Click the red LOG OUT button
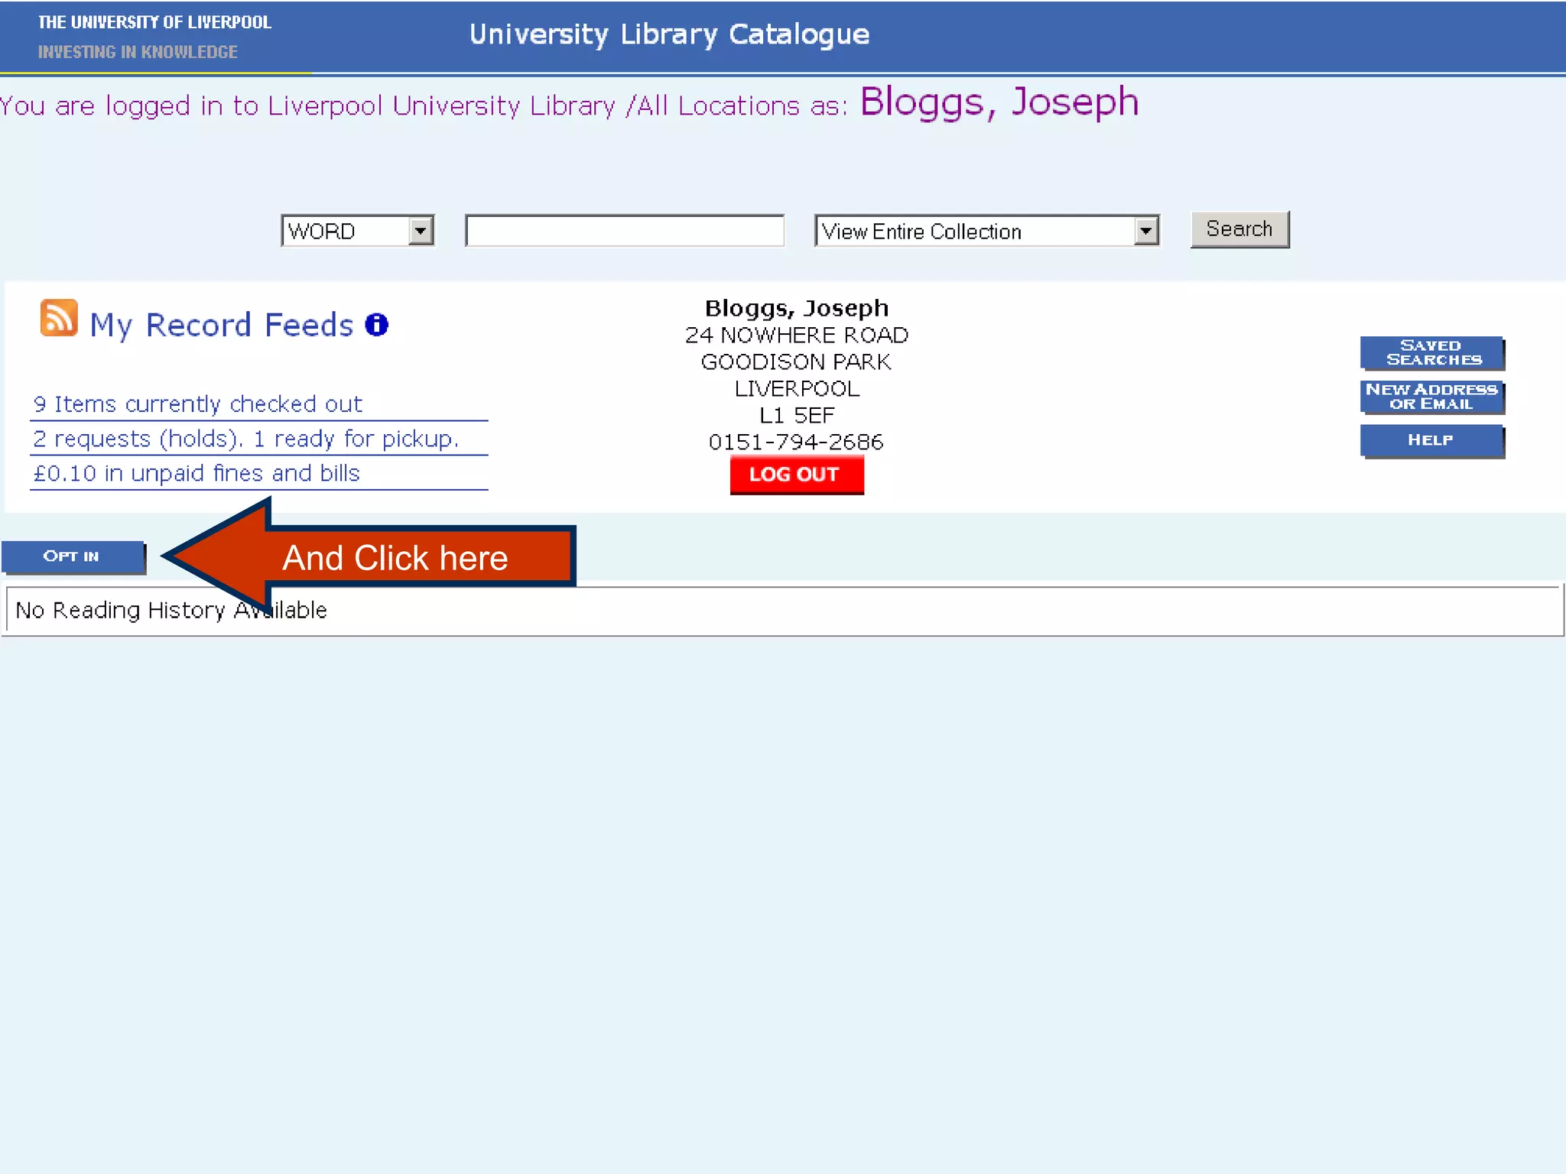Viewport: 1566px width, 1174px height. pos(796,475)
